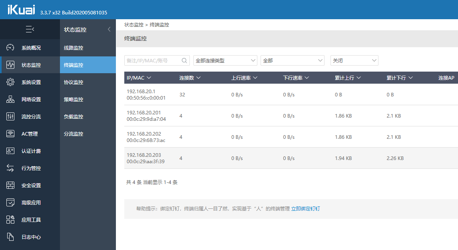Collapse the 状态监控 submenu panel
Screen dimensions: 458x250
109,30
